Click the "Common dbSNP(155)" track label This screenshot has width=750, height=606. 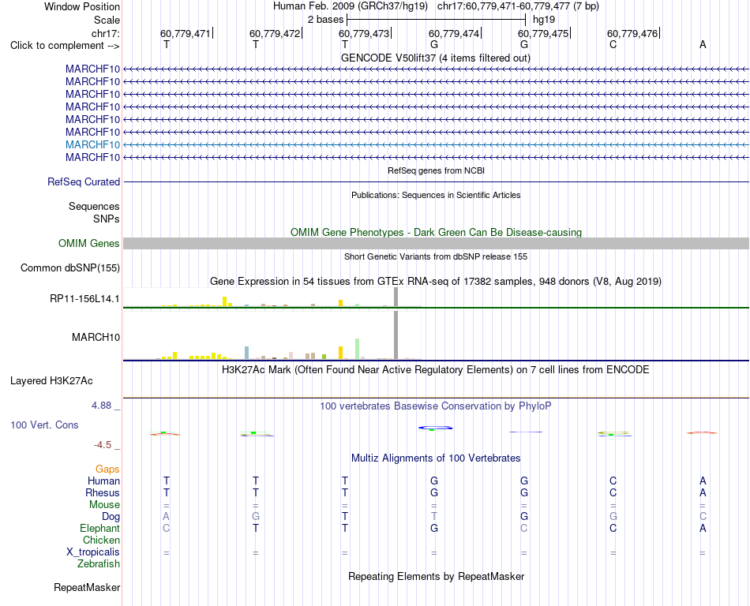70,268
